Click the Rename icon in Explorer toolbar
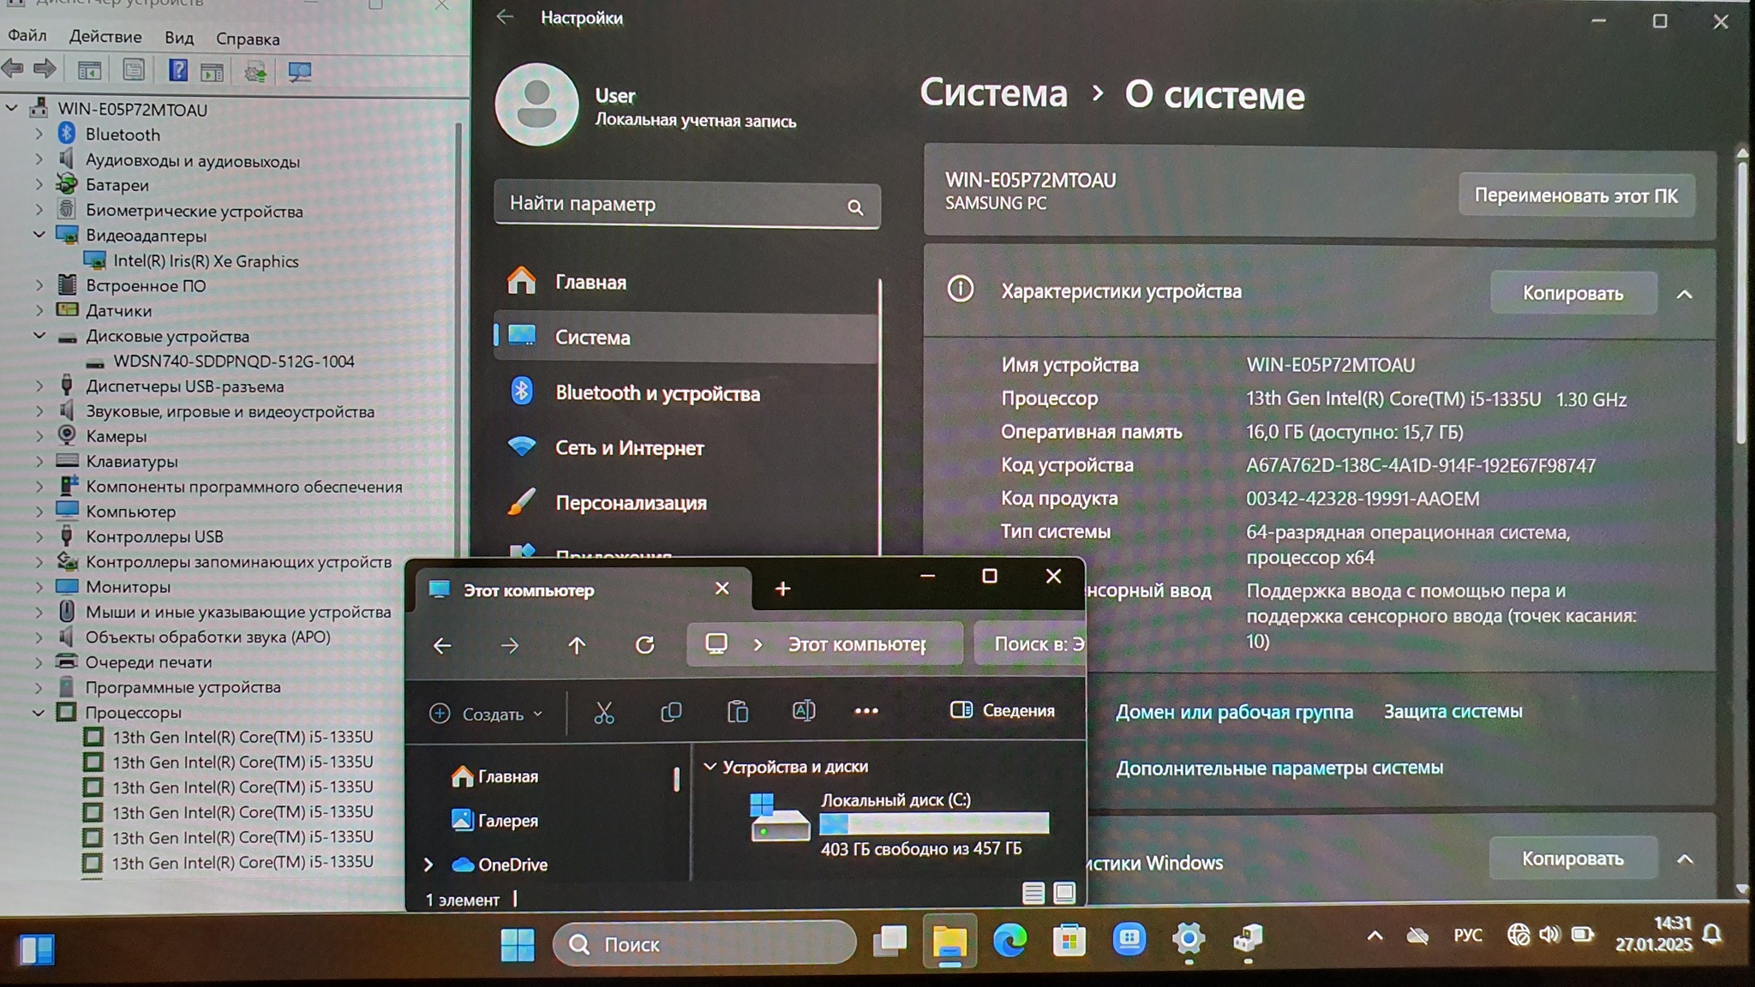 click(x=803, y=711)
